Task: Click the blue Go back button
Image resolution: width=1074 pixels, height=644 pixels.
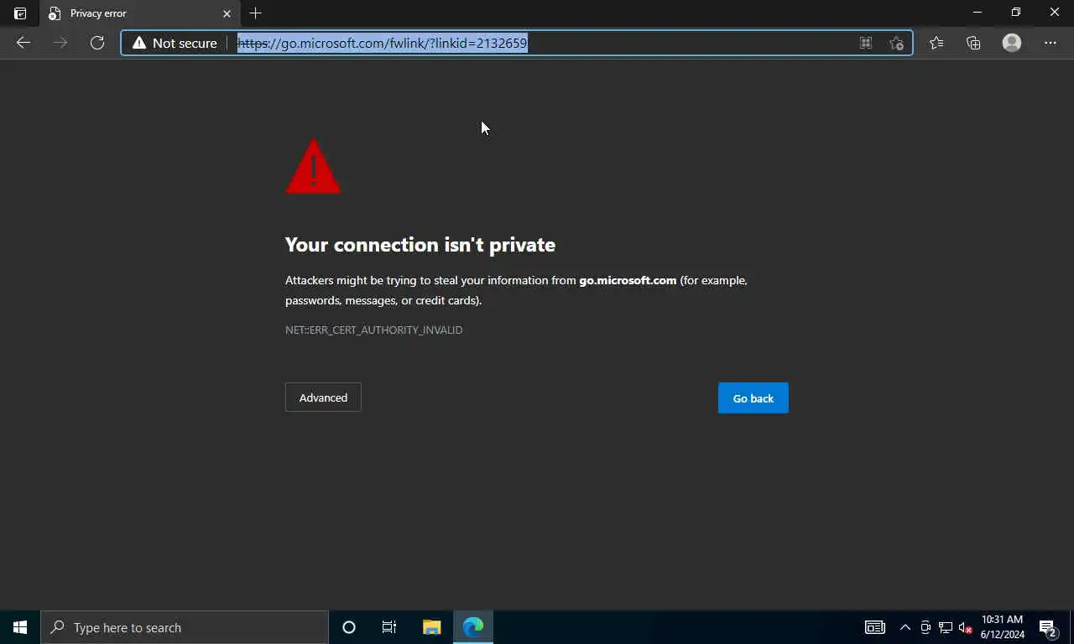Action: click(x=753, y=398)
